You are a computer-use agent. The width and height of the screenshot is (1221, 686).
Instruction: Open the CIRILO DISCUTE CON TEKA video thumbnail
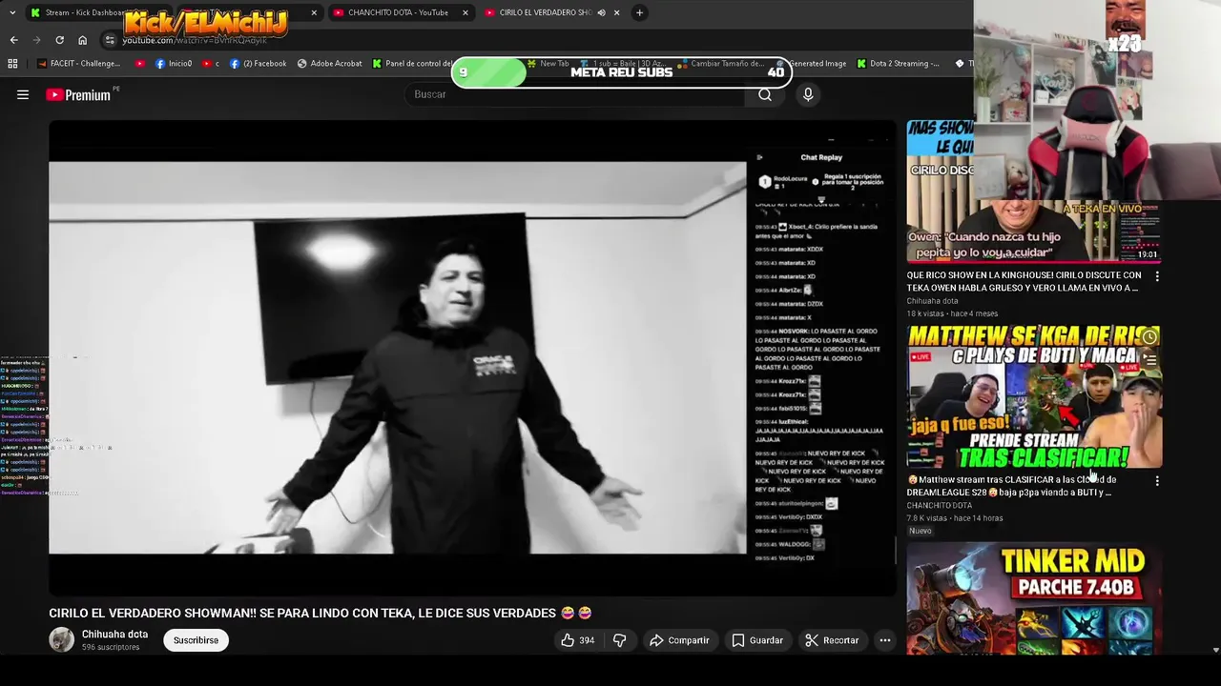1033,191
